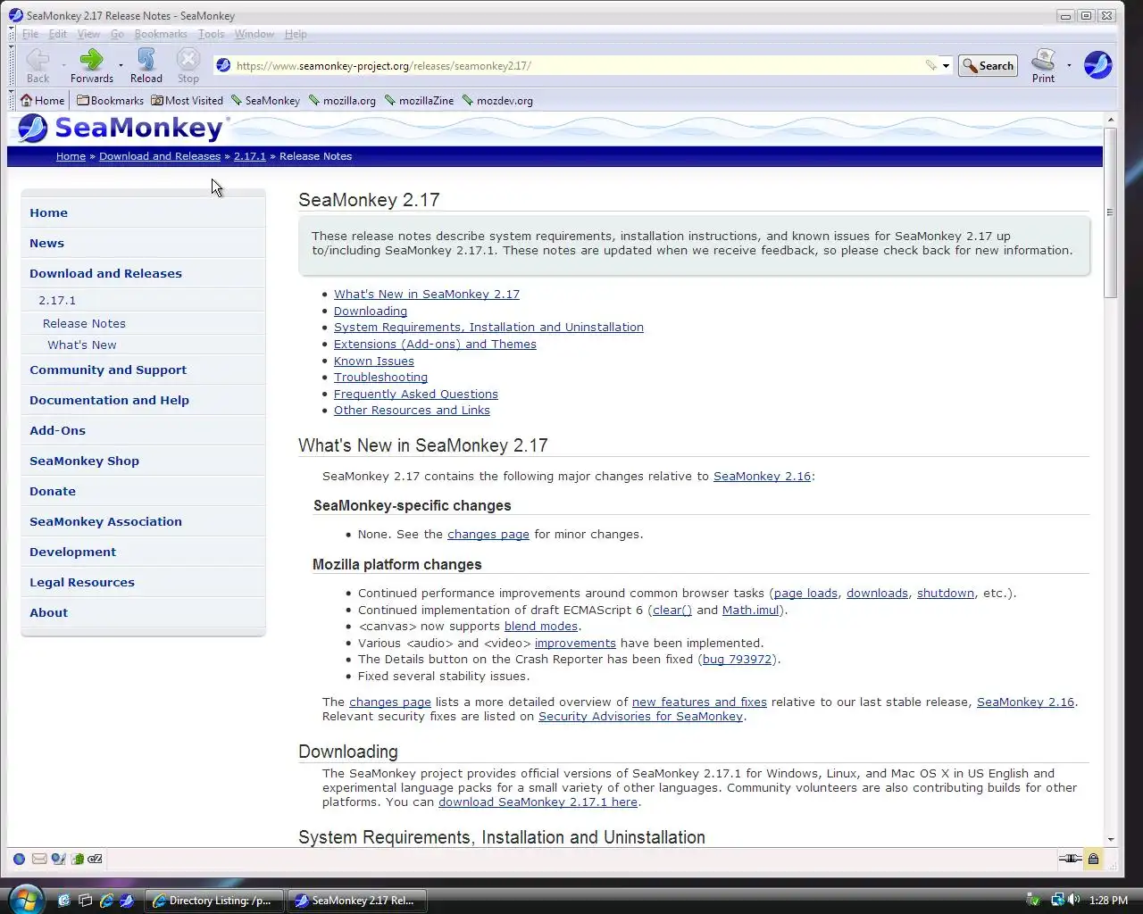1143x914 pixels.
Task: Open Browser component from status bar
Action: pyautogui.click(x=19, y=859)
